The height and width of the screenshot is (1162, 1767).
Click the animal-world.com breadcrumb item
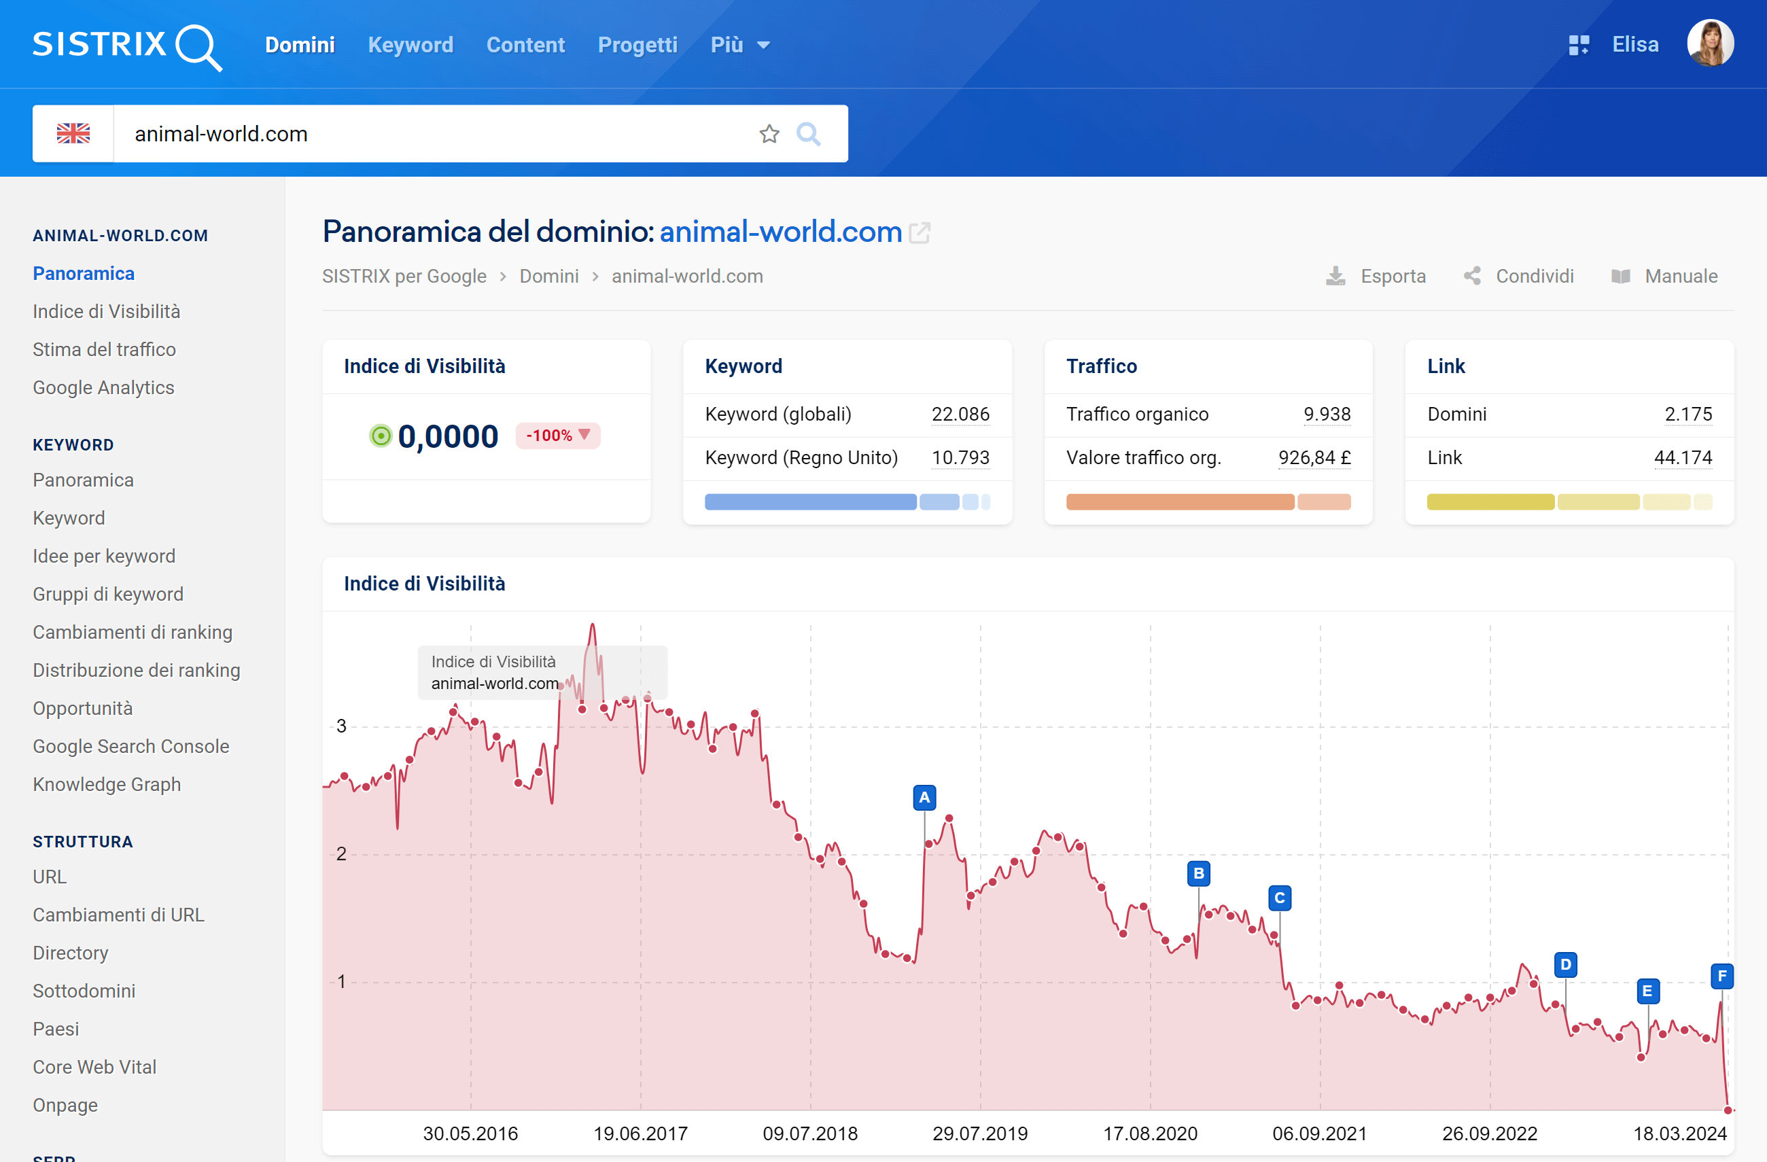pyautogui.click(x=687, y=276)
